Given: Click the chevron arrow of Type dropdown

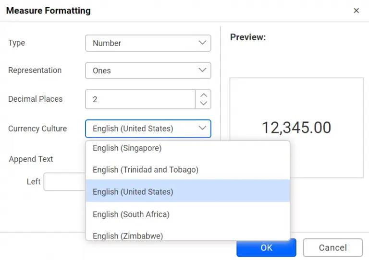Looking at the screenshot, I should point(202,43).
